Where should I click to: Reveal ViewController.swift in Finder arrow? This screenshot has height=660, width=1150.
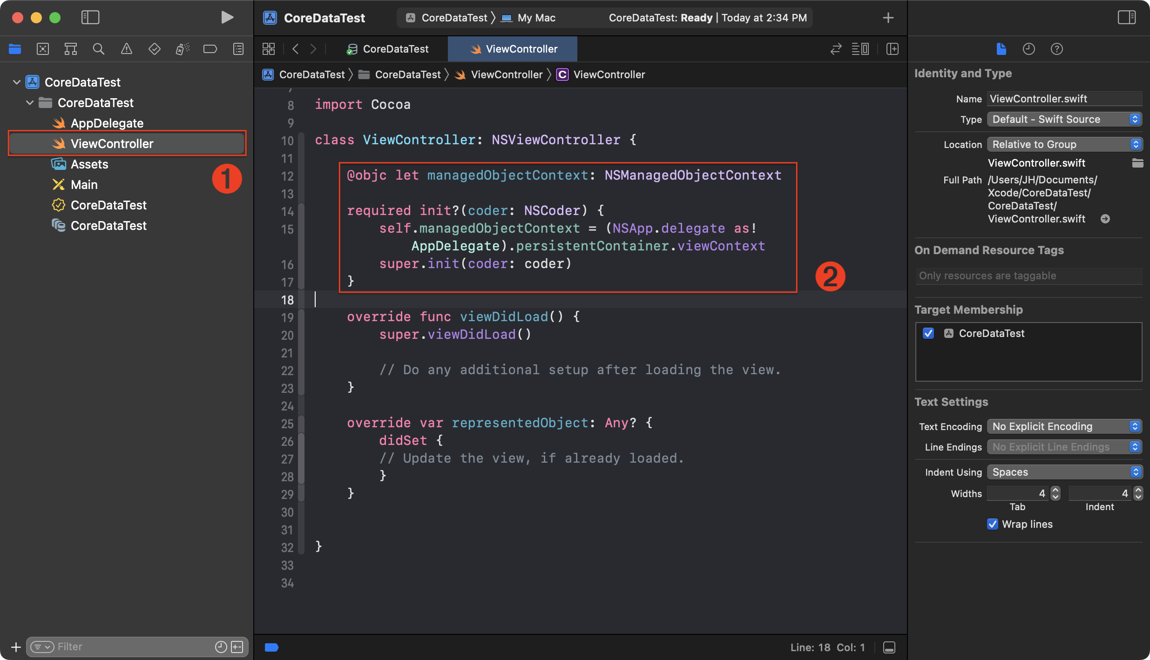[x=1105, y=219]
